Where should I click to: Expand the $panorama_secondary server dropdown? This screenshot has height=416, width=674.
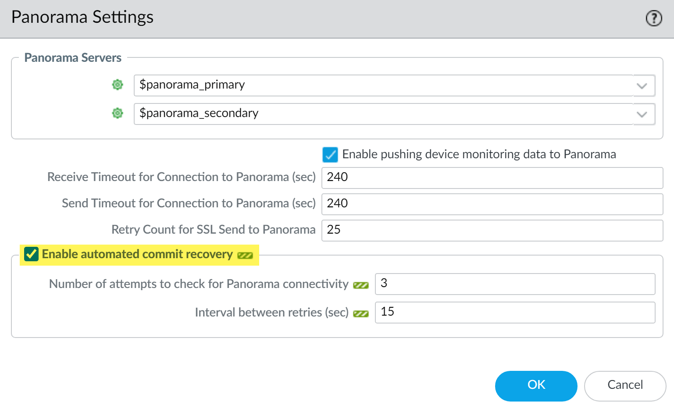[x=642, y=114]
